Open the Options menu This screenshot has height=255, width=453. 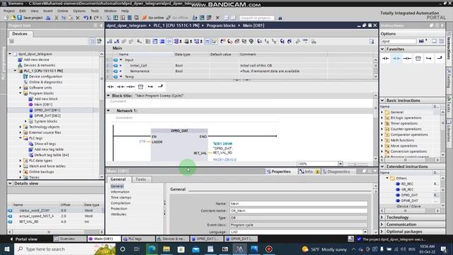click(79, 11)
